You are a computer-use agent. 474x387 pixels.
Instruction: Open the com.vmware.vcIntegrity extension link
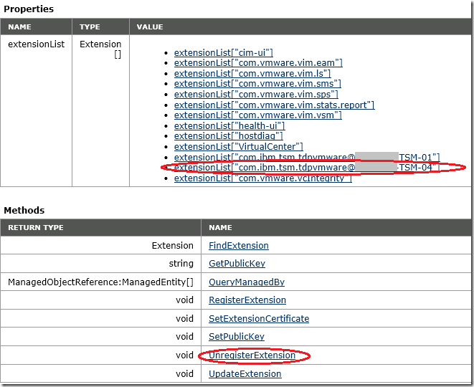coord(262,178)
